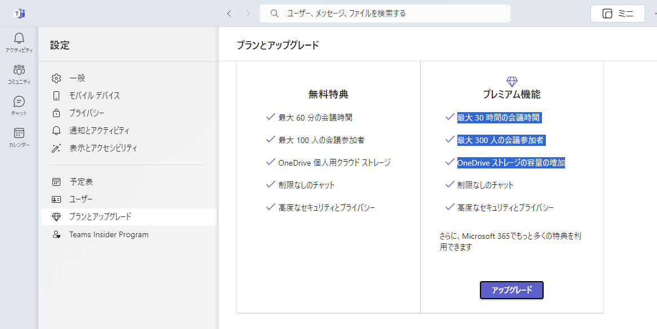Click the search input field
The width and height of the screenshot is (657, 329).
pyautogui.click(x=385, y=14)
